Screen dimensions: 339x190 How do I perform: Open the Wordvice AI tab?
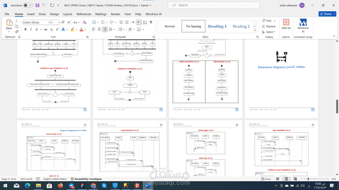[153, 14]
